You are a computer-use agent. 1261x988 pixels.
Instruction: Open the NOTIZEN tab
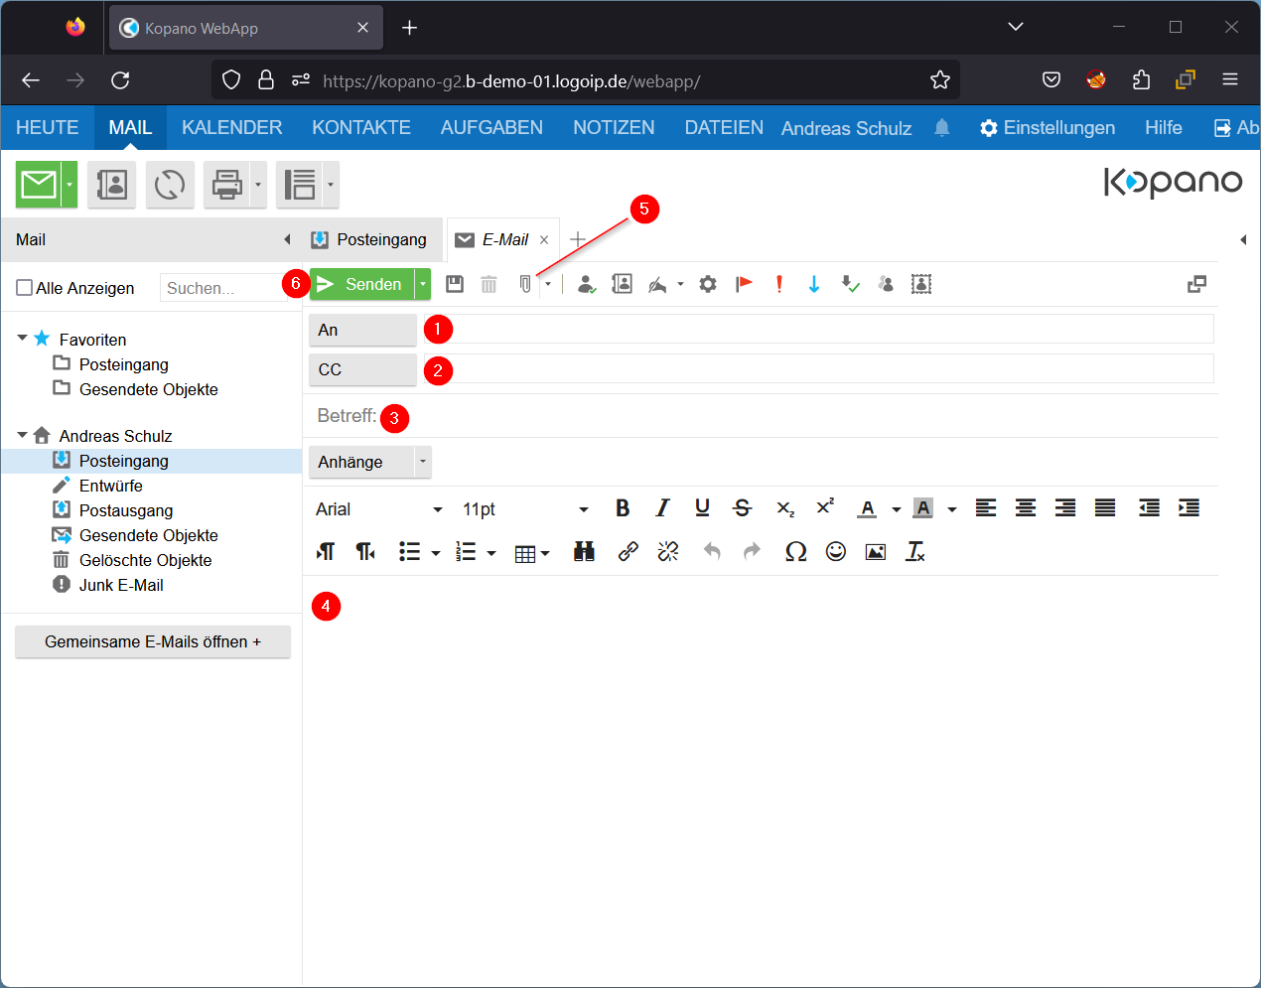[x=614, y=128]
